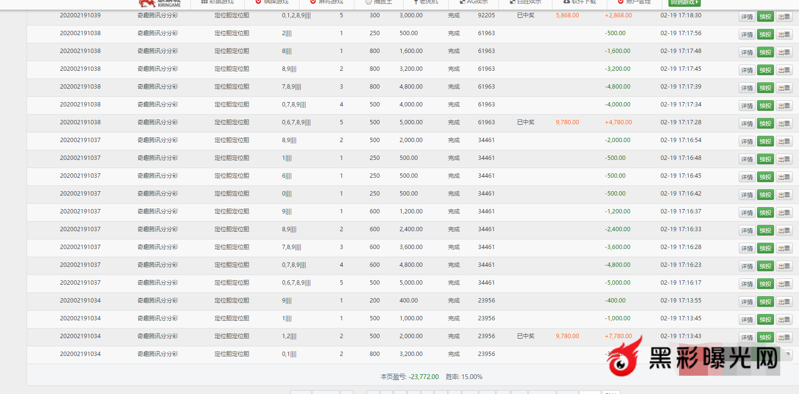Click 出票 for the 17:17:48 bet
The width and height of the screenshot is (799, 394).
coord(784,53)
